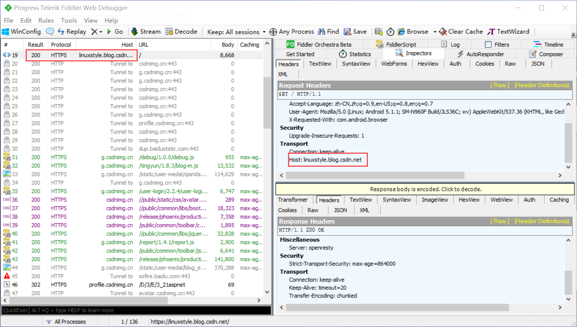Click the request headers scroll-right arrow
Viewport: 577px width, 327px height.
[560, 175]
